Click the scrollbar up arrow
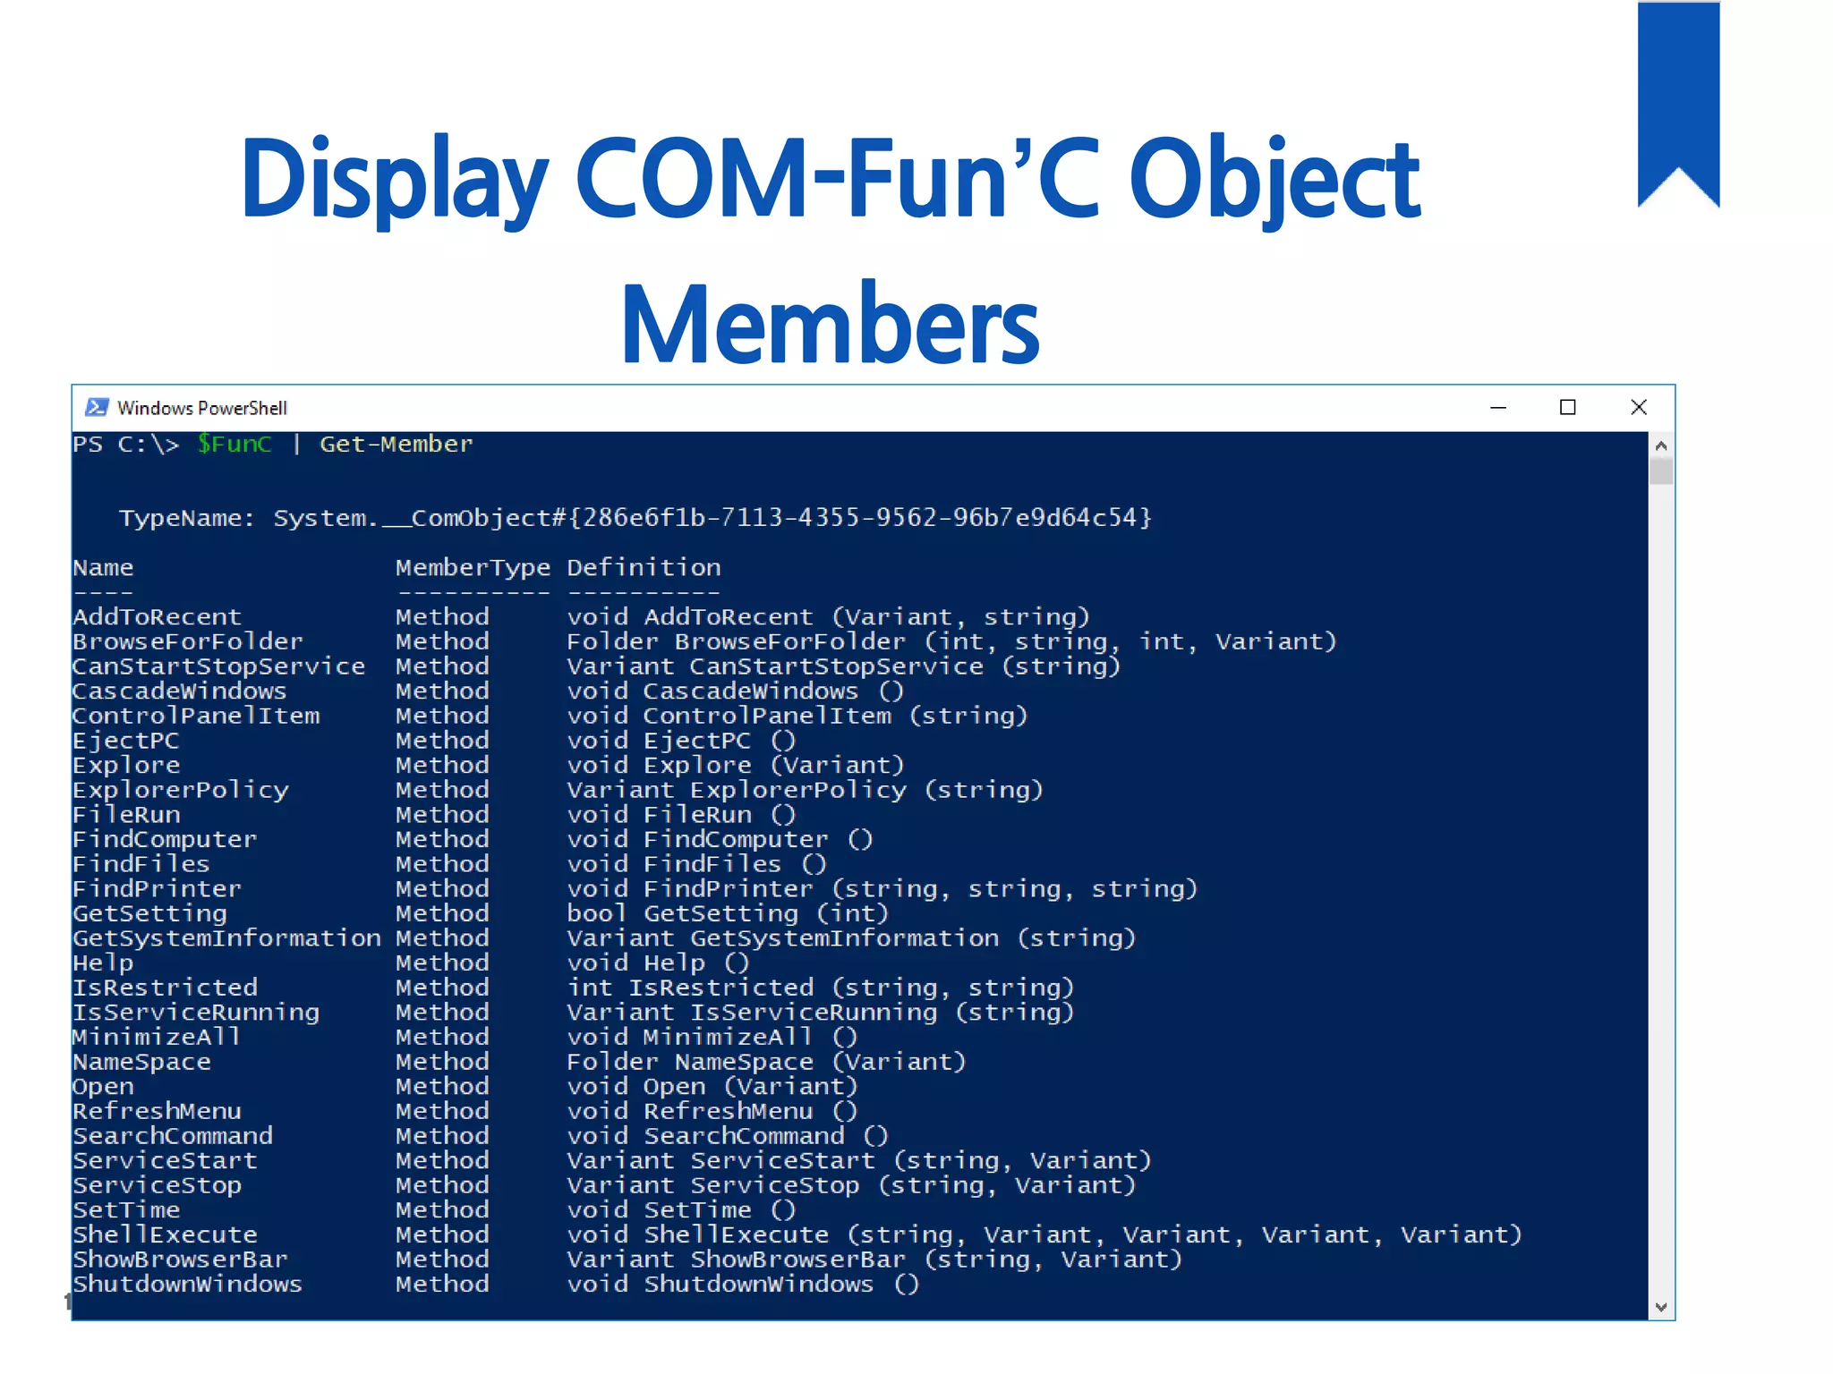This screenshot has width=1833, height=1374. (x=1661, y=445)
